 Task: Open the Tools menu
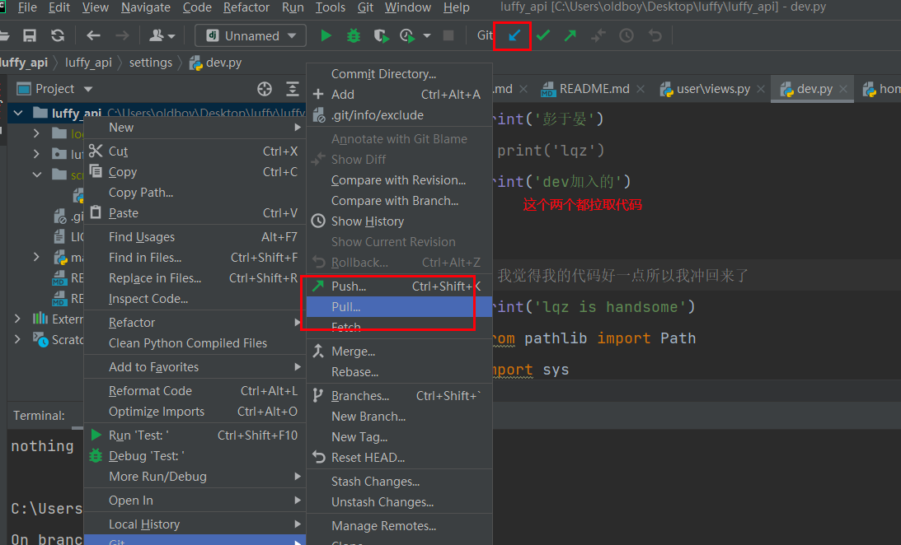pos(331,7)
